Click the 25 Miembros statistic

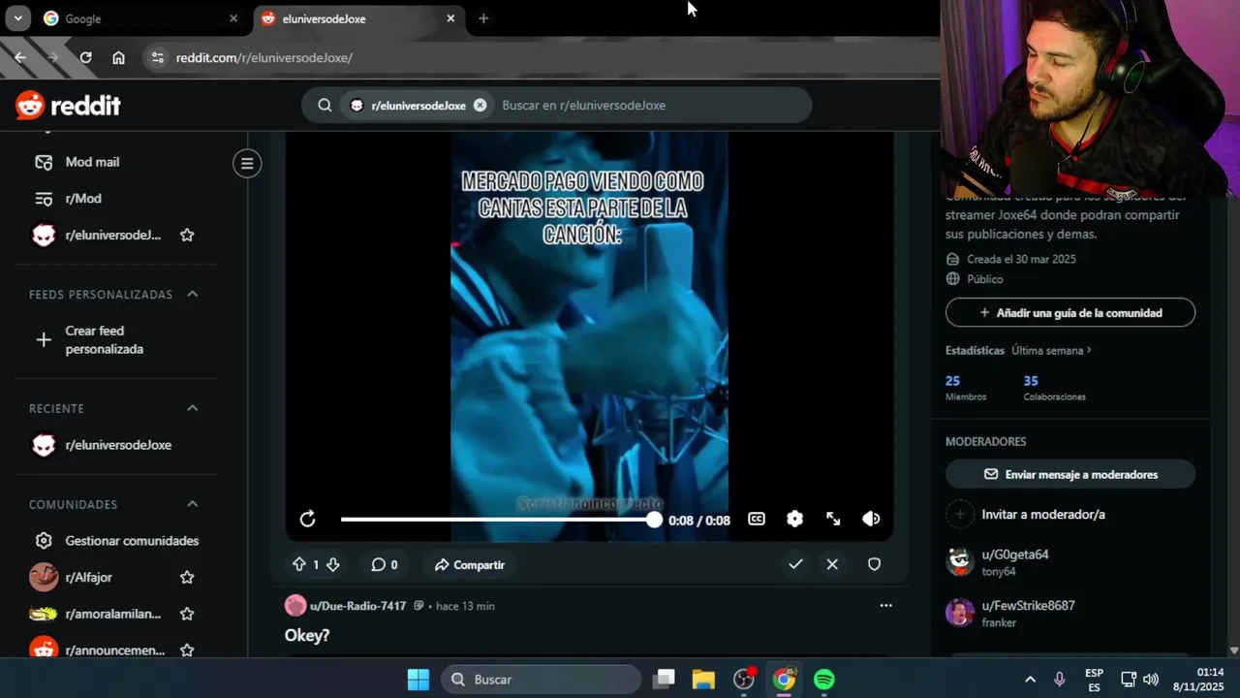click(966, 388)
